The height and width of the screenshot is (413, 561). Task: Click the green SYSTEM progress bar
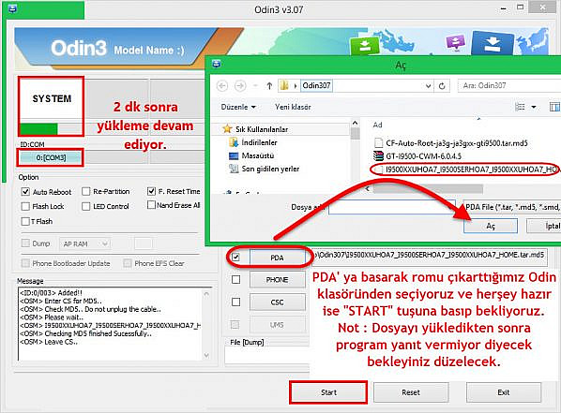(x=38, y=128)
